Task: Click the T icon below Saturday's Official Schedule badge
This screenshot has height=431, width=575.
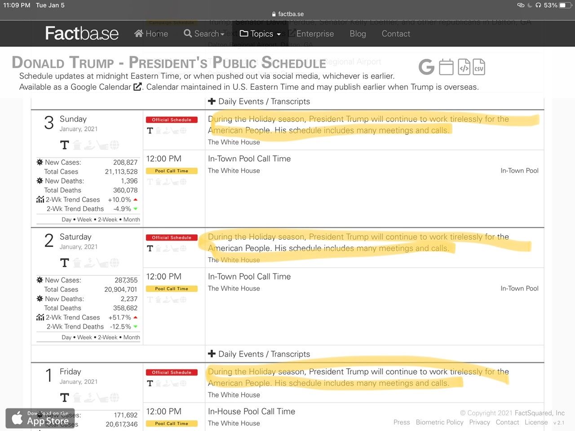Action: click(x=150, y=248)
